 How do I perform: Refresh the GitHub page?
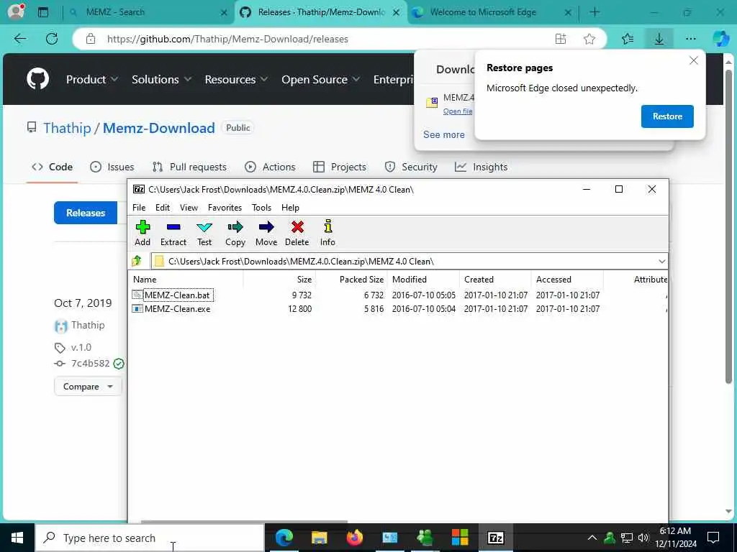(x=52, y=39)
